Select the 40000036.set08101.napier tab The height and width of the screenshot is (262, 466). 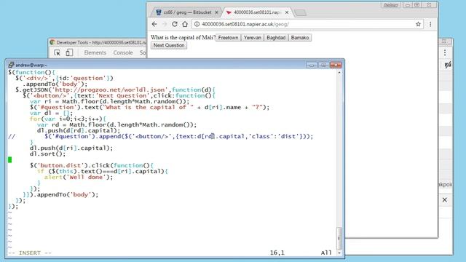[x=257, y=12]
